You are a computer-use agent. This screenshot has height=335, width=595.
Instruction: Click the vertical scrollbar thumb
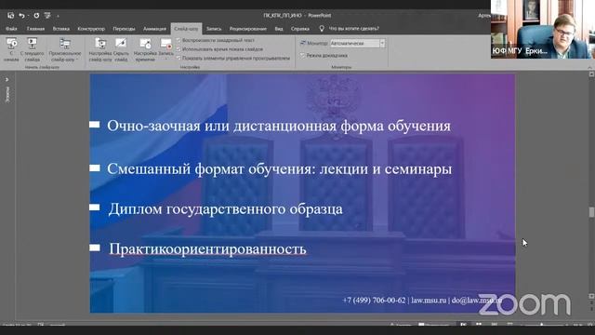coord(591,212)
